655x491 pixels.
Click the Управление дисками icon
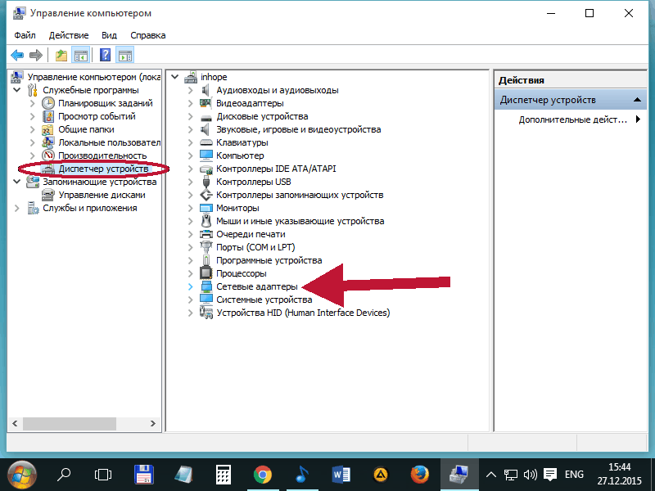(48, 195)
